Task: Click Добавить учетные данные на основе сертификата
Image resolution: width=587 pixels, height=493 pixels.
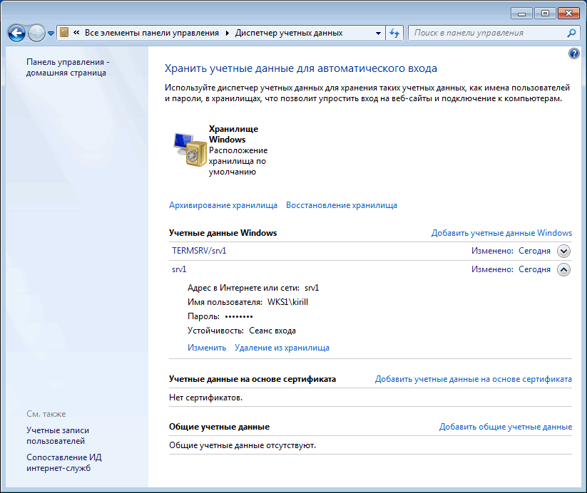Action: (x=473, y=379)
